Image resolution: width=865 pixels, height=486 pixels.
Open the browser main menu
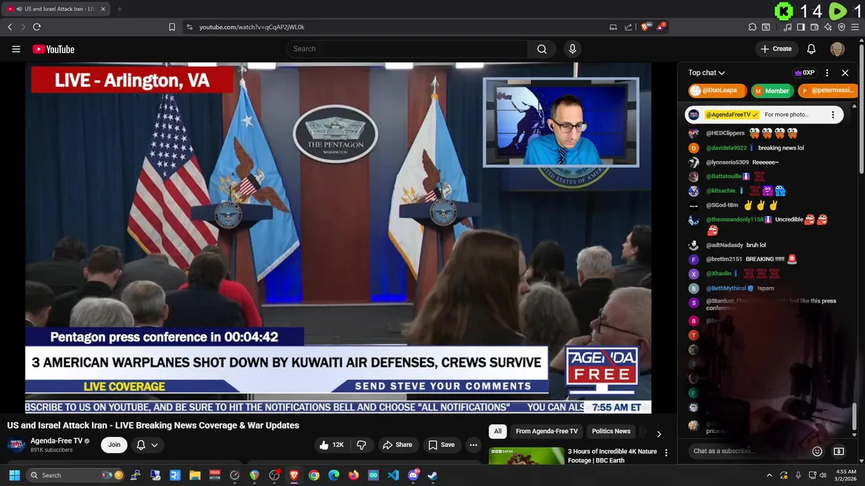(x=856, y=27)
